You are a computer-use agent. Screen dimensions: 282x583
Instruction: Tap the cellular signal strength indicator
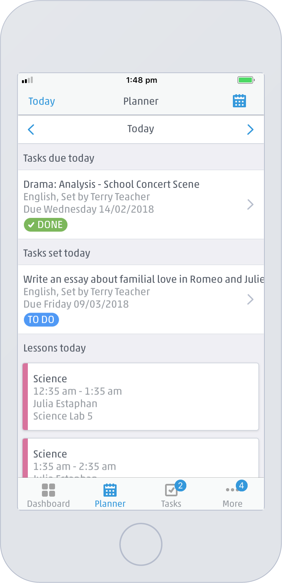(x=28, y=79)
